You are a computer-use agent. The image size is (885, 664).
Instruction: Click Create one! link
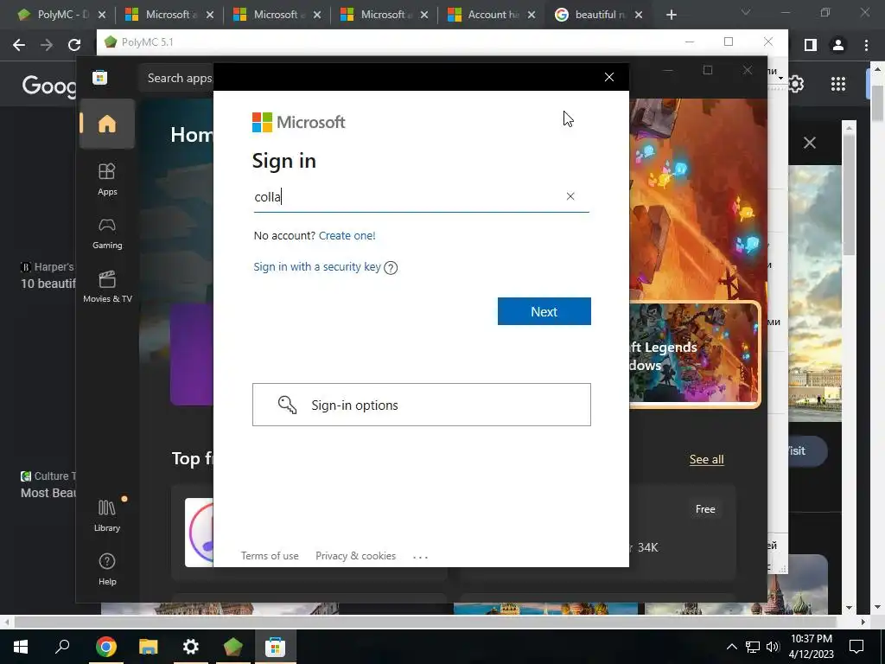[347, 235]
